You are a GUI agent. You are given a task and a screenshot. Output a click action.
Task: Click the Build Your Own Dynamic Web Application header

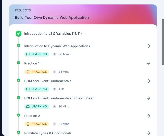tap(52, 18)
